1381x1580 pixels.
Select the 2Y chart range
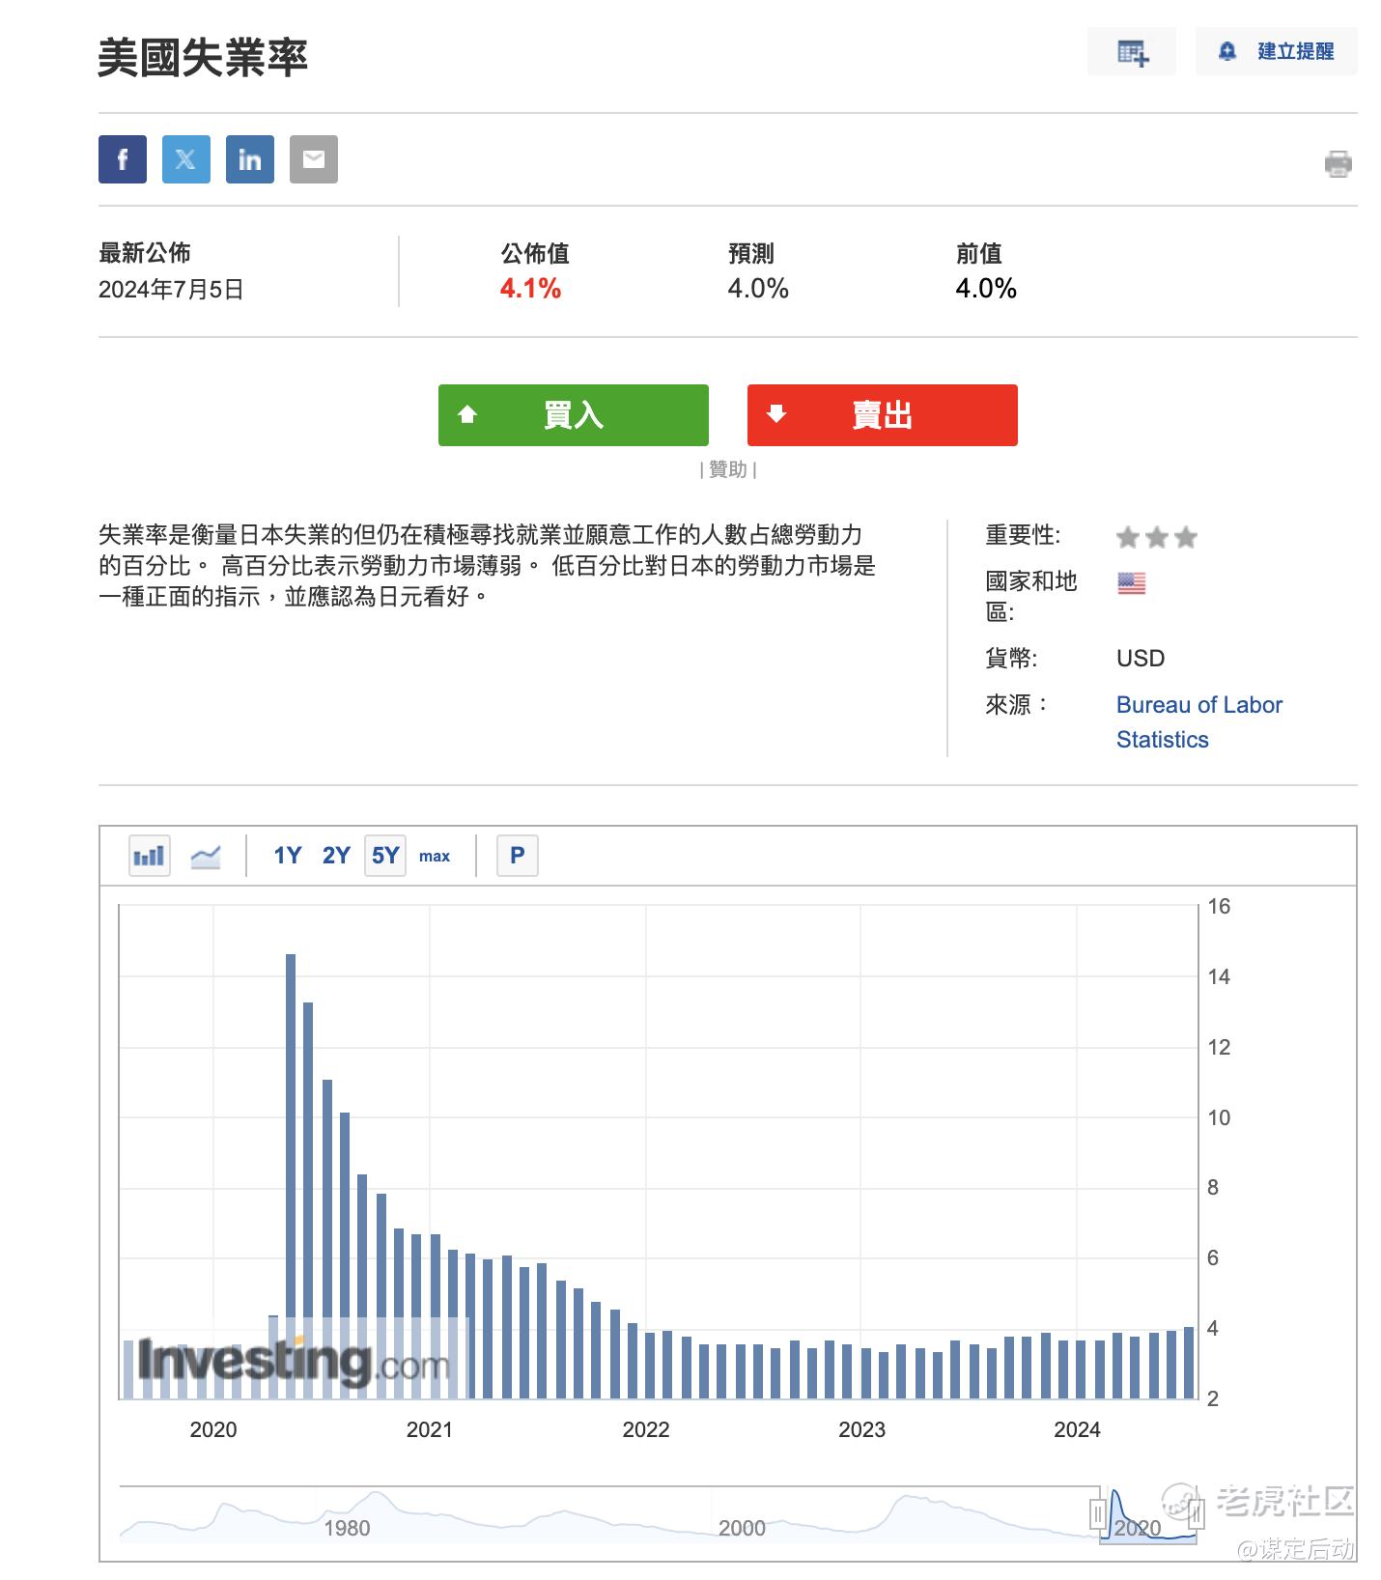pyautogui.click(x=336, y=856)
